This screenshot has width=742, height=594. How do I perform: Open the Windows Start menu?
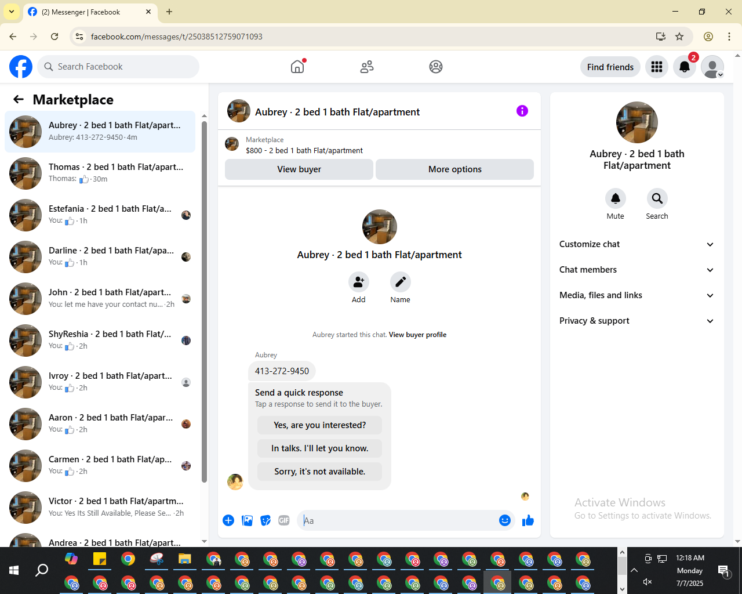(x=14, y=571)
